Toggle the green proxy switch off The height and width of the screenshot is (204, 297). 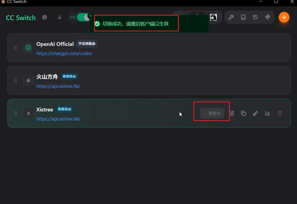pyautogui.click(x=84, y=17)
